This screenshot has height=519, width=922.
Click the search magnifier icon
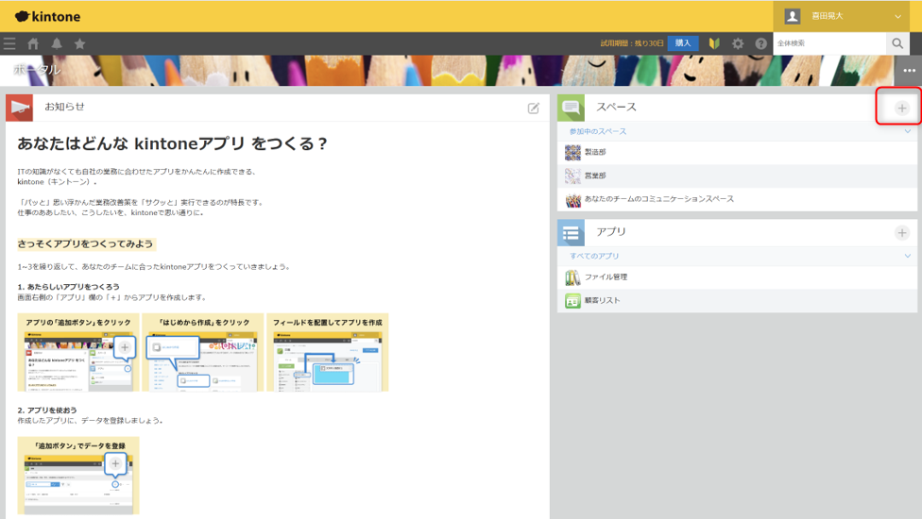tap(897, 43)
